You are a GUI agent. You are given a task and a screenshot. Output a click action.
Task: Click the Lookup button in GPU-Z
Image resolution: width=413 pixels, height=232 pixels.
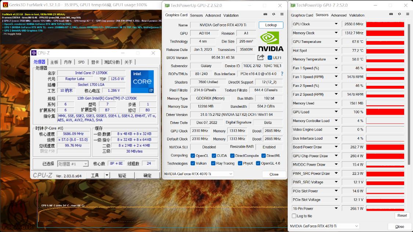coord(271,25)
